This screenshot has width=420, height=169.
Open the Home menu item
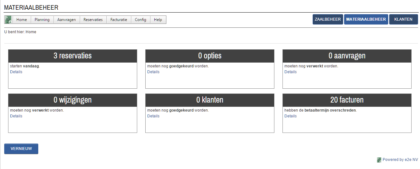(x=22, y=20)
